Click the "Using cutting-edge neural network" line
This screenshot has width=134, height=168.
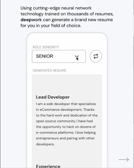pos(56,8)
